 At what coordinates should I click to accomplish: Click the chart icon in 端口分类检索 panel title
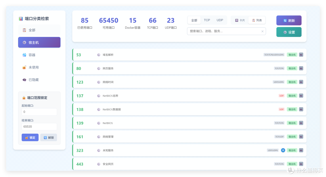[x=21, y=18]
